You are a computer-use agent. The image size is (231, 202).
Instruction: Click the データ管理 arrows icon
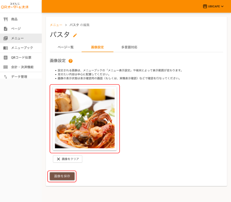click(6, 77)
